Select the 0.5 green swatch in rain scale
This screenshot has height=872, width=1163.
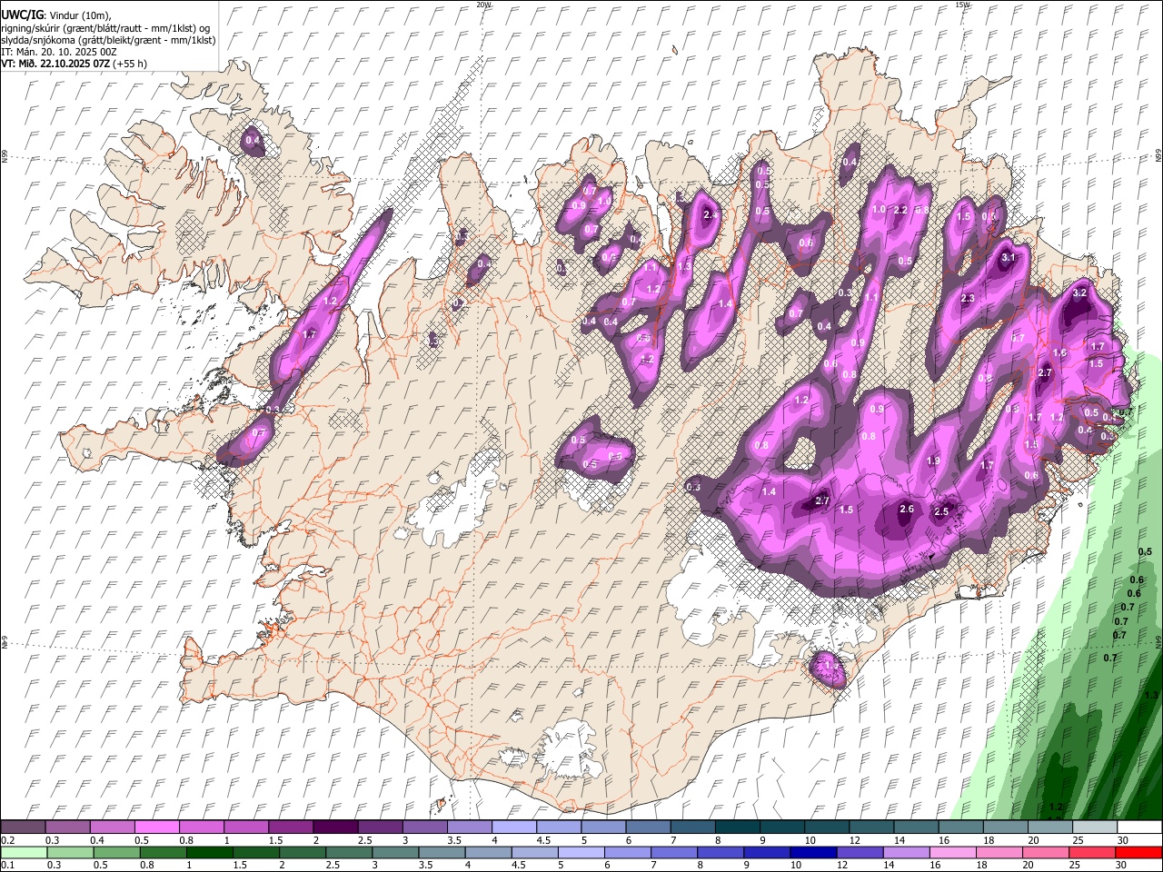pos(116,852)
